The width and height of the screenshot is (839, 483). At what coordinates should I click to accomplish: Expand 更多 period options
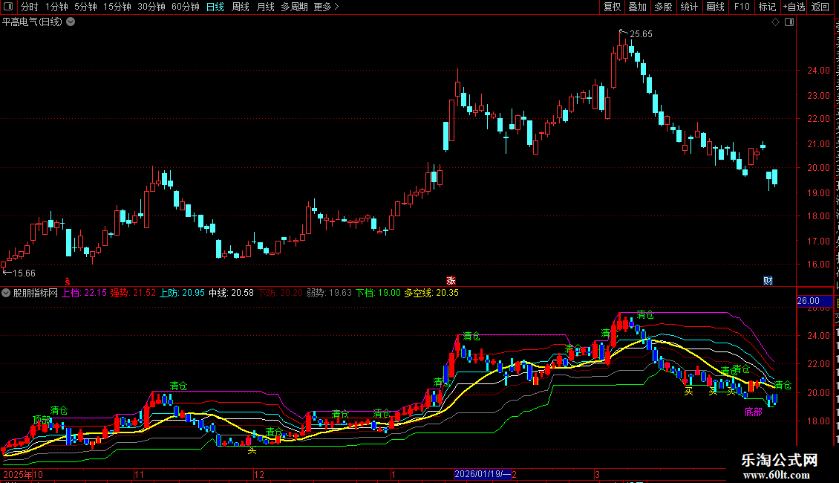(x=327, y=7)
